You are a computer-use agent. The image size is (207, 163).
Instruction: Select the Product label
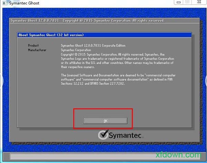click(x=33, y=46)
